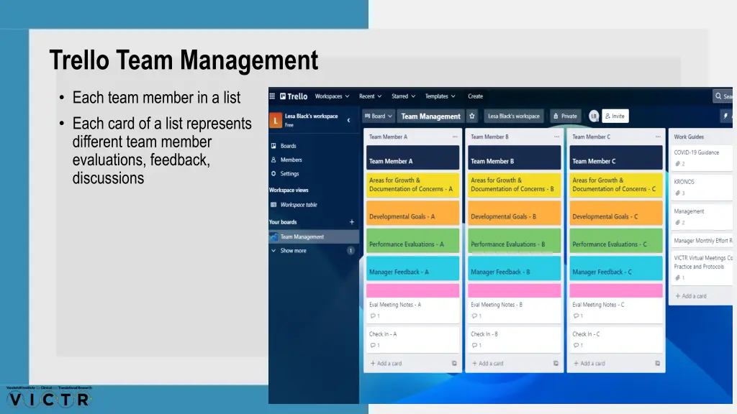This screenshot has height=414, width=737.
Task: Open Team Member A list options menu
Action: 454,137
